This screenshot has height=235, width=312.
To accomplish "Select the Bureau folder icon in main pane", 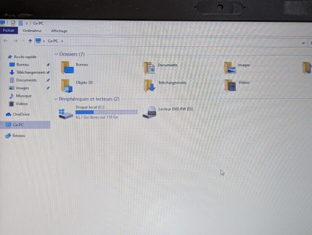I will pos(67,67).
